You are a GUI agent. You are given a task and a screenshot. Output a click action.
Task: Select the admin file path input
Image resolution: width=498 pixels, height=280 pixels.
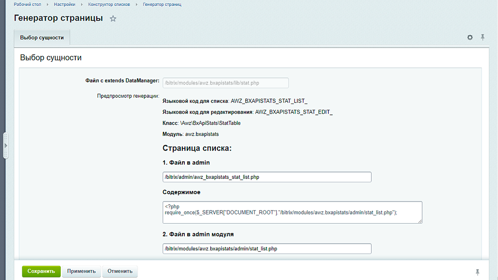(x=267, y=176)
